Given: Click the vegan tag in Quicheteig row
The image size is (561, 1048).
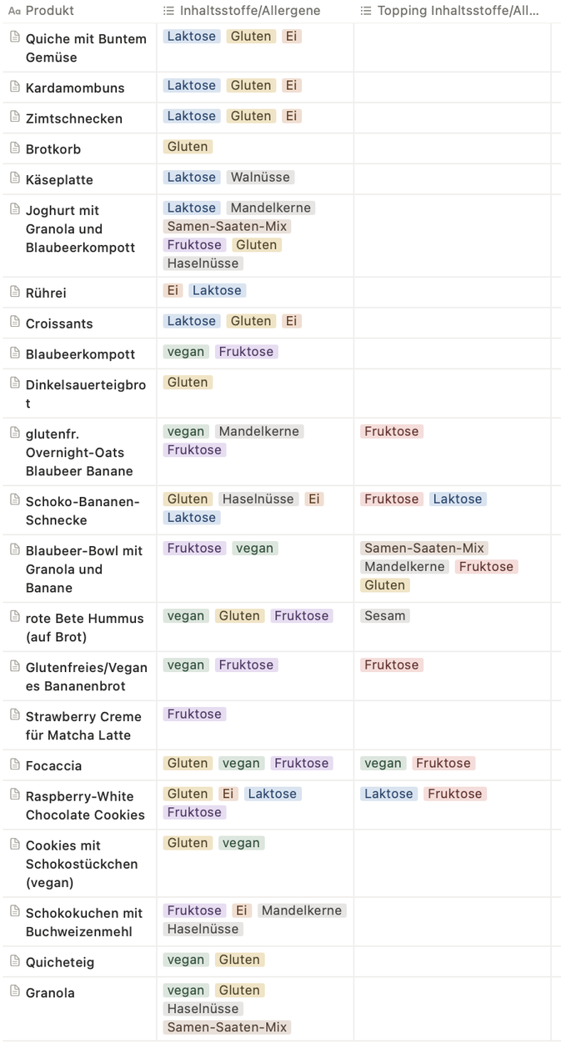Looking at the screenshot, I should coord(186,960).
